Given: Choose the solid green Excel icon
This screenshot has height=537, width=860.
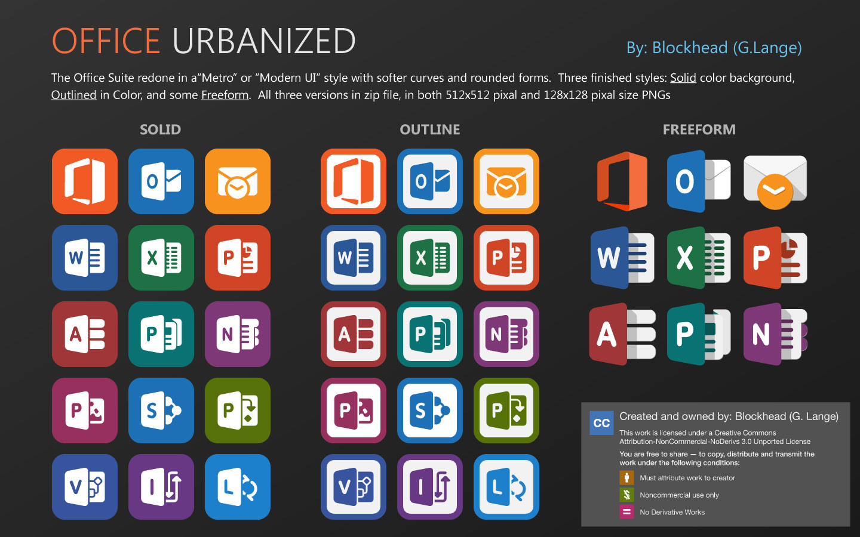Looking at the screenshot, I should pos(161,258).
